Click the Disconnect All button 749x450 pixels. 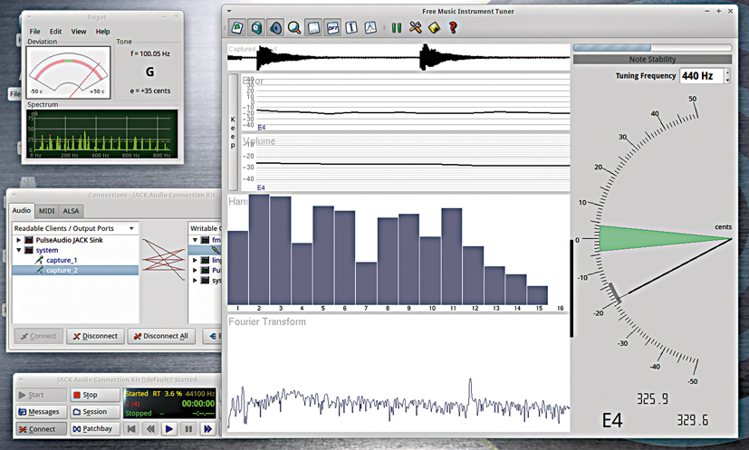[161, 336]
